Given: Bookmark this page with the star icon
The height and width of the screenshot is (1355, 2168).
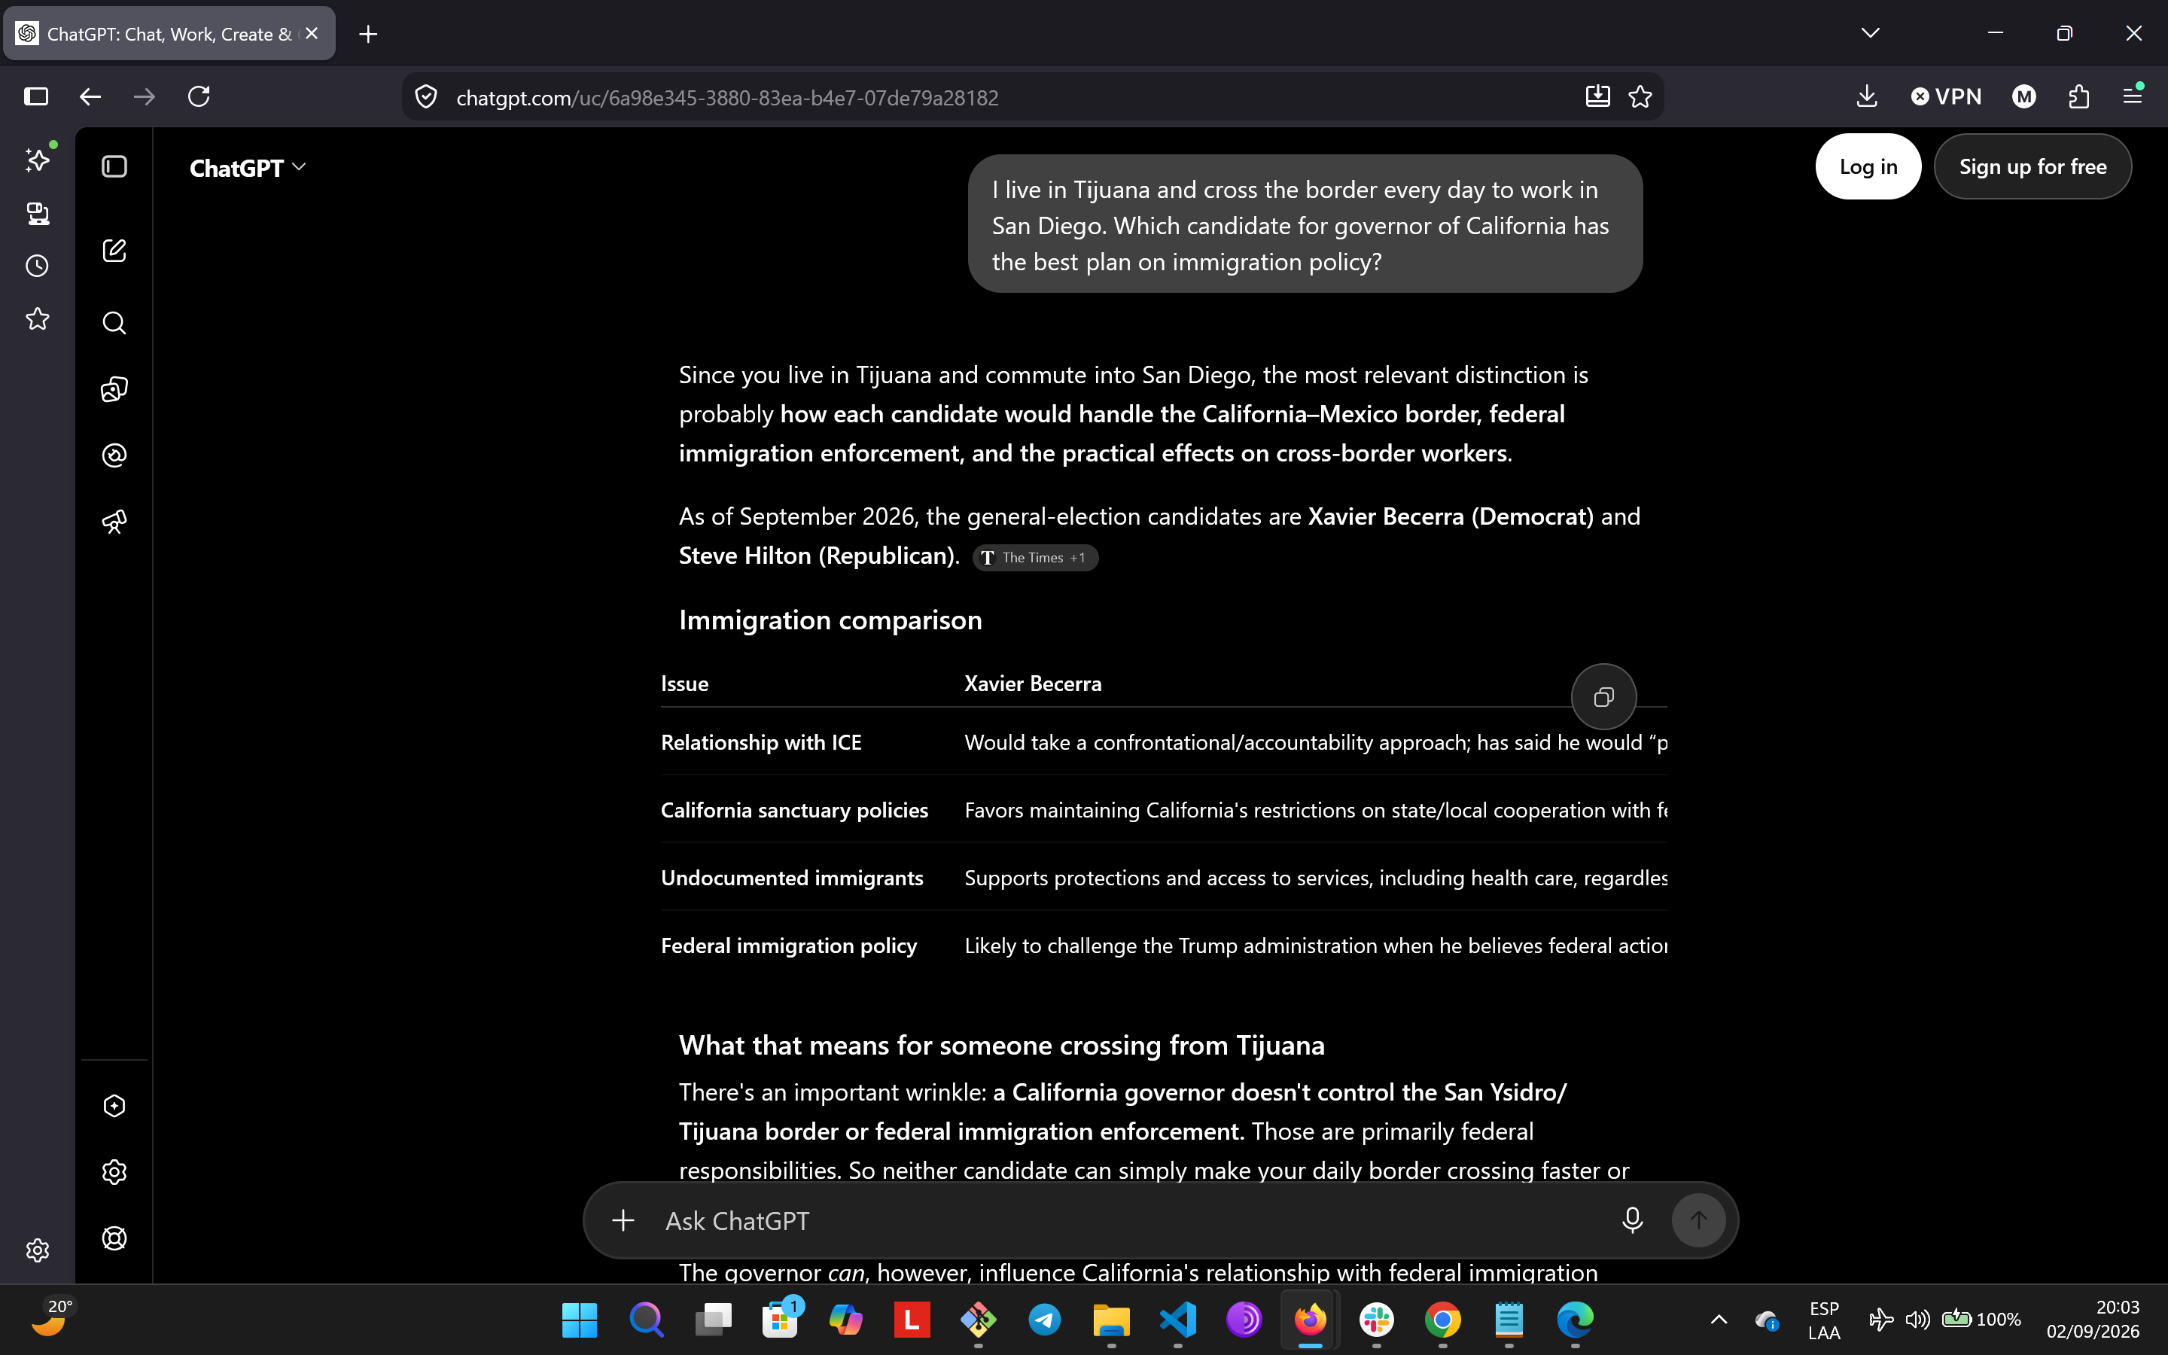Looking at the screenshot, I should pyautogui.click(x=1640, y=97).
